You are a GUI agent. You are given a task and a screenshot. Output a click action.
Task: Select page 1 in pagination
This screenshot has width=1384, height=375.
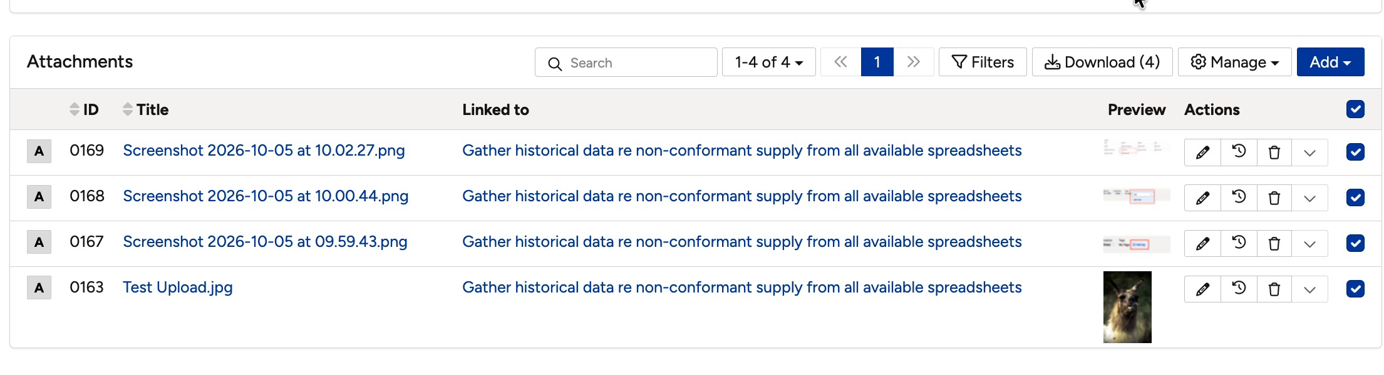(x=877, y=62)
